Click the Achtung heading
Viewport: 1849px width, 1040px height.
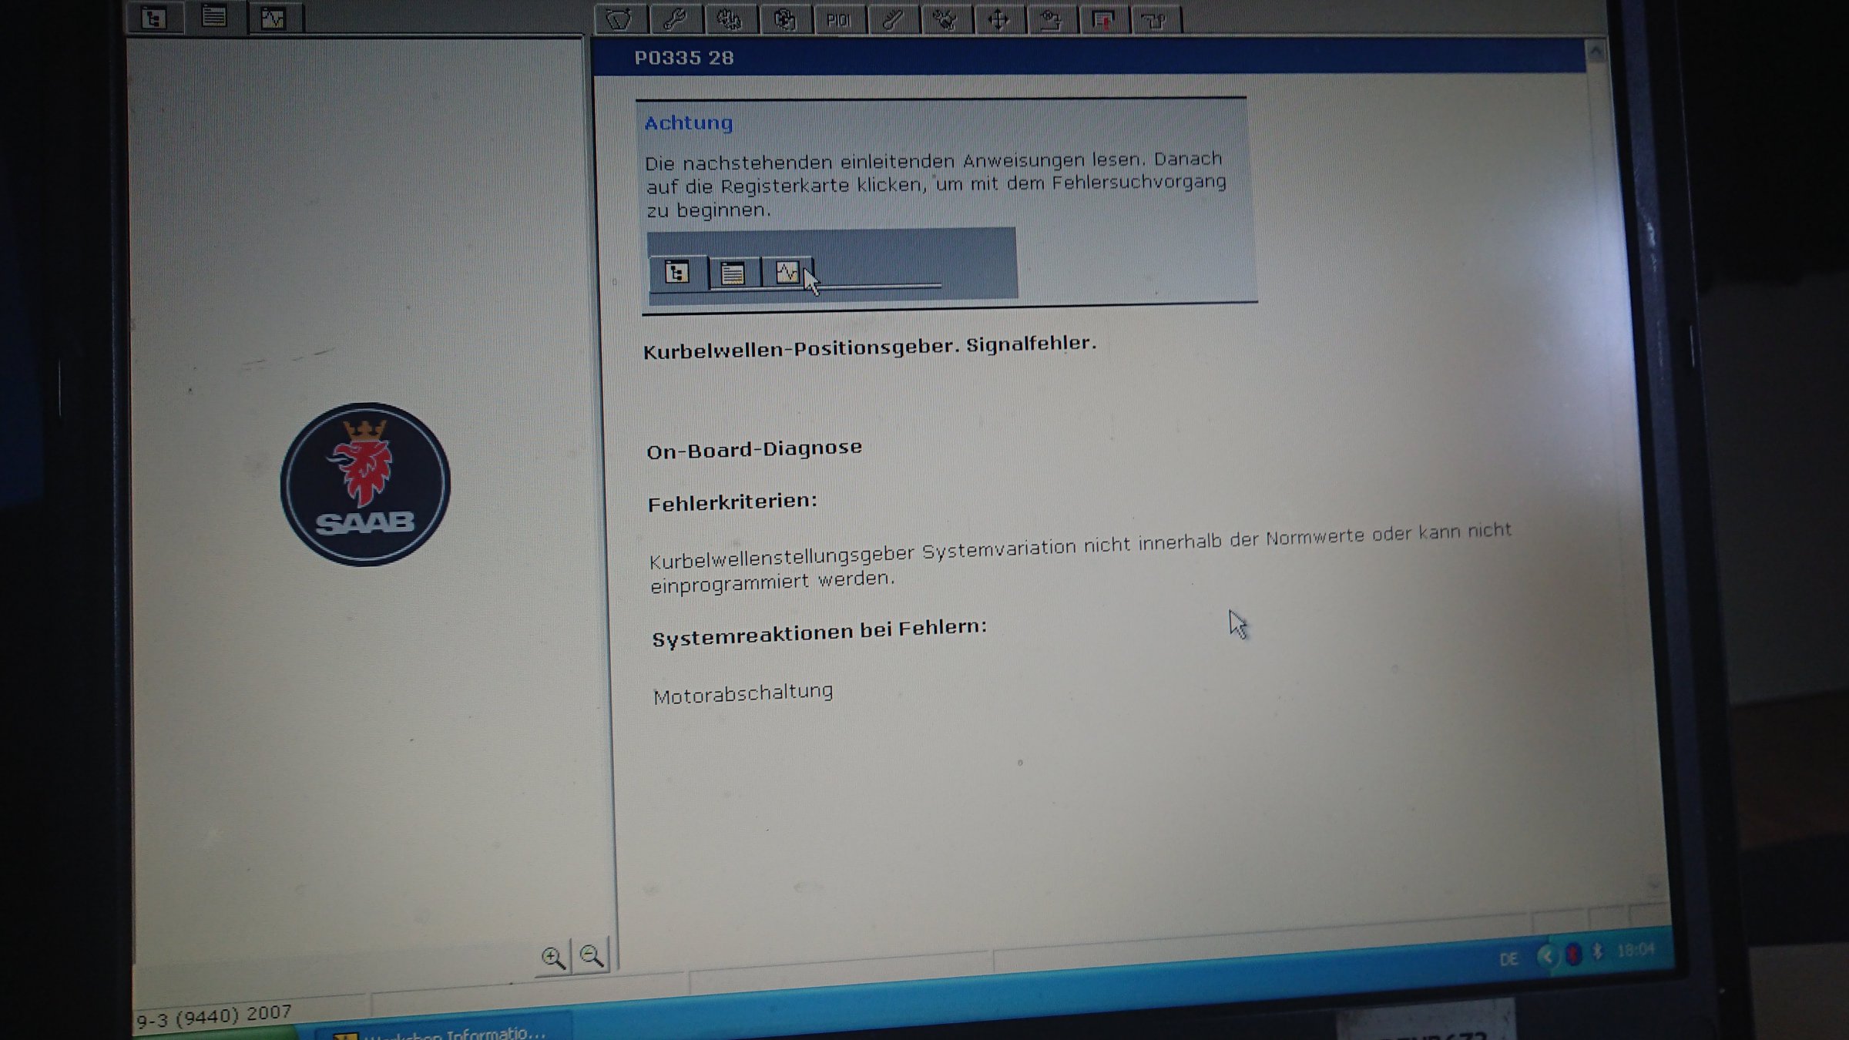tap(689, 123)
